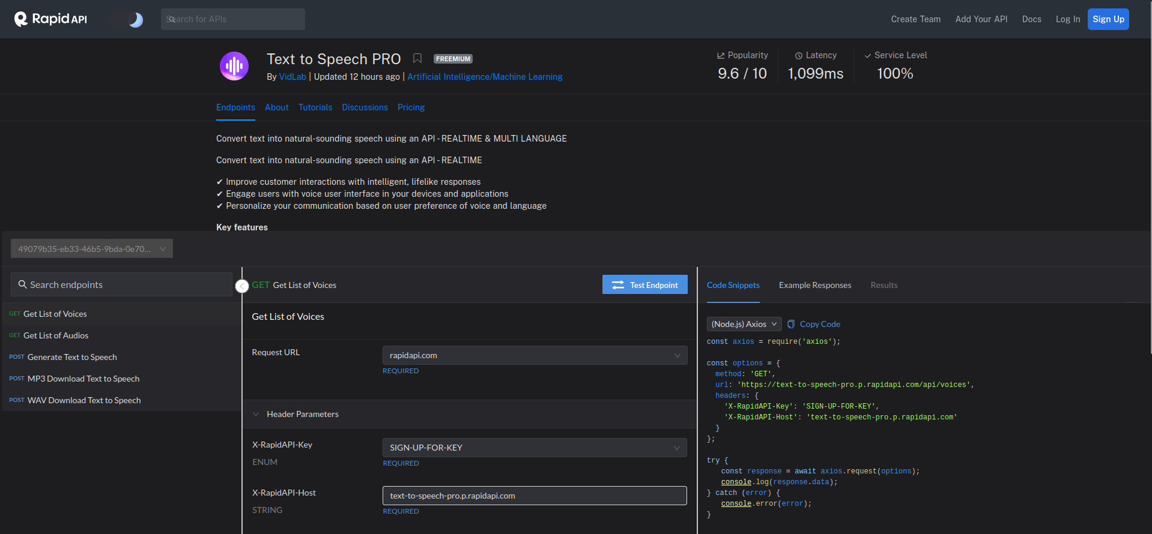Click the search magnifier in Search endpoints
Image resolution: width=1152 pixels, height=534 pixels.
tap(23, 284)
